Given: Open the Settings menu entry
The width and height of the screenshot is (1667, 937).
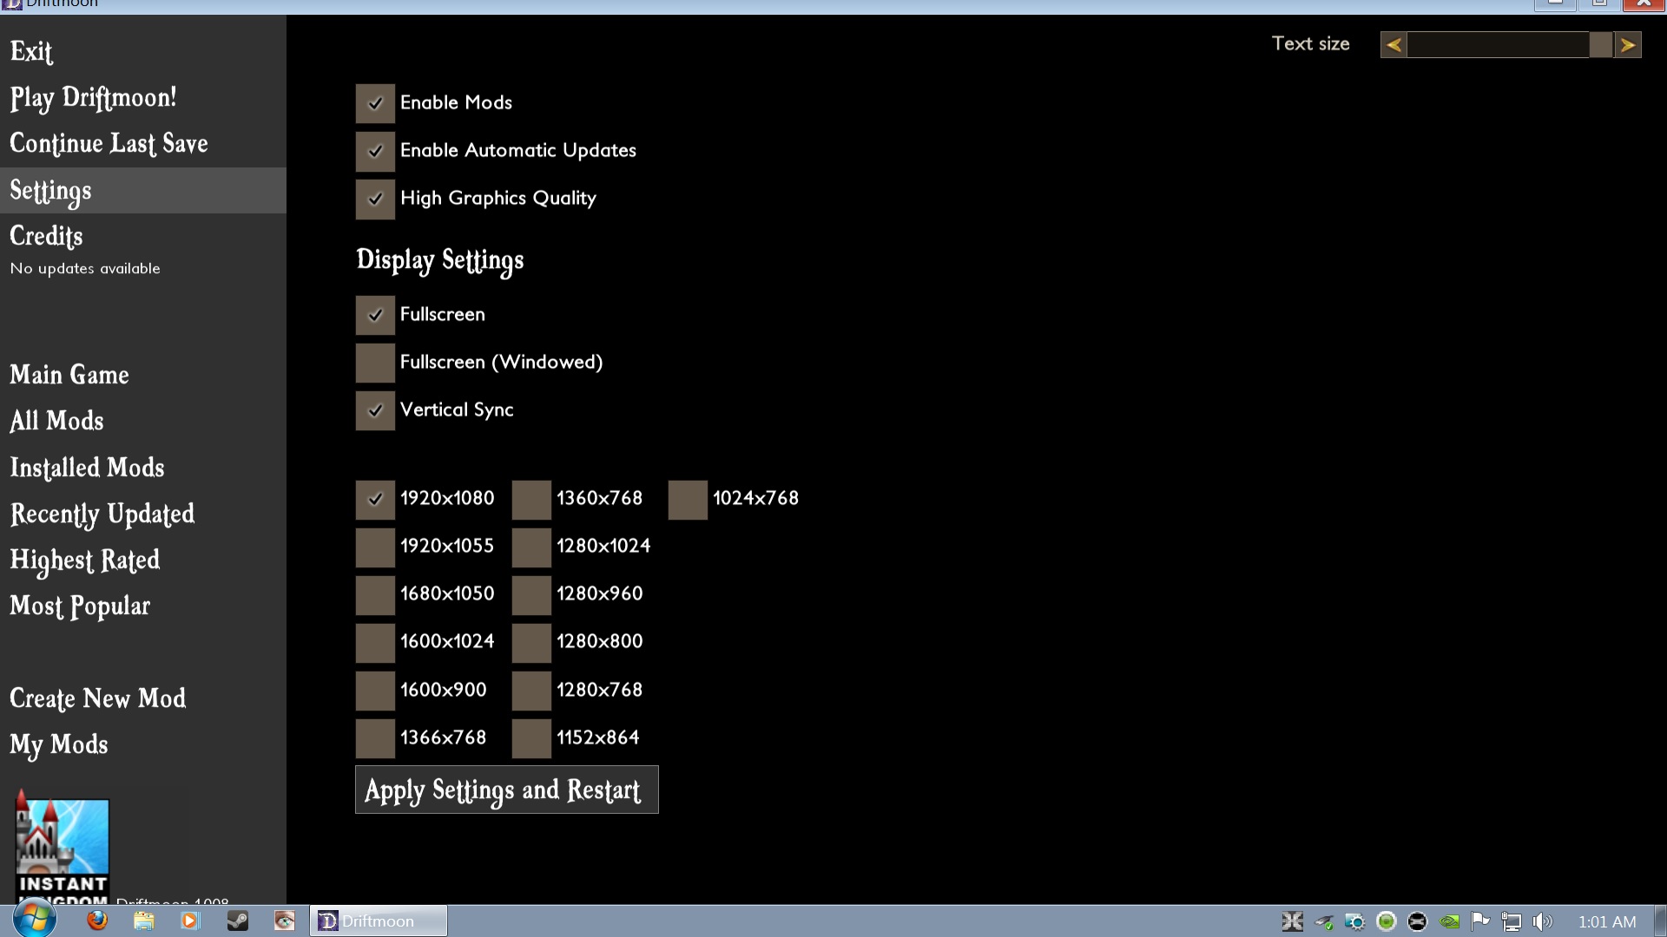Looking at the screenshot, I should pos(142,191).
